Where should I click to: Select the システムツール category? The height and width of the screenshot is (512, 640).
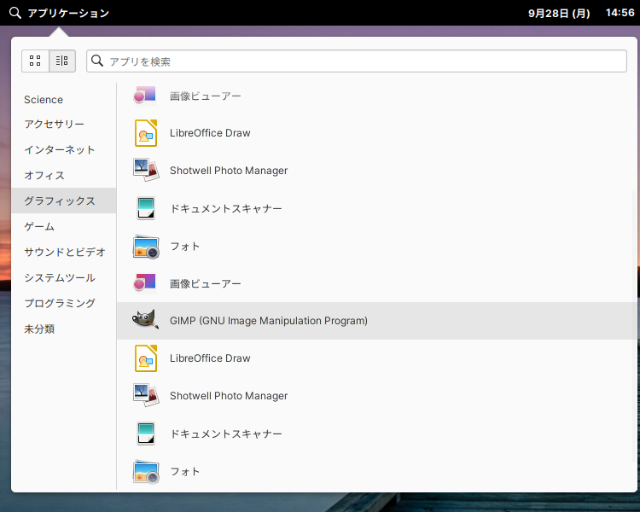(x=64, y=277)
